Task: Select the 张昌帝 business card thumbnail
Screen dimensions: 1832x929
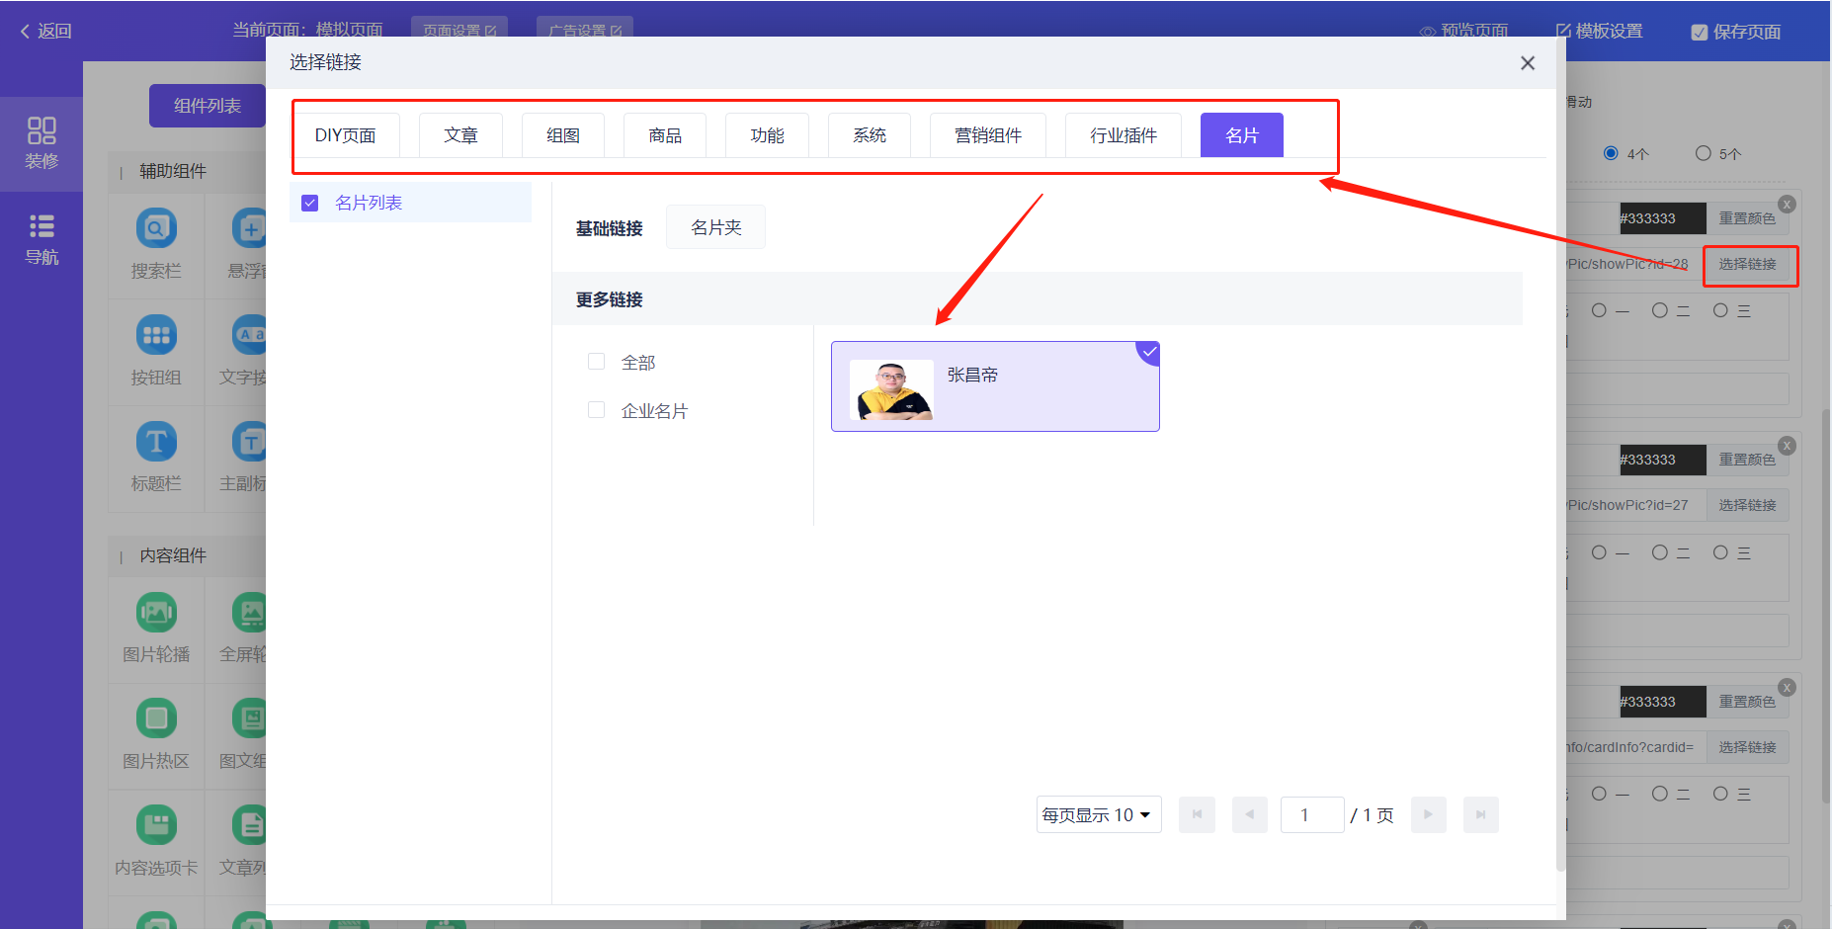Action: point(892,389)
